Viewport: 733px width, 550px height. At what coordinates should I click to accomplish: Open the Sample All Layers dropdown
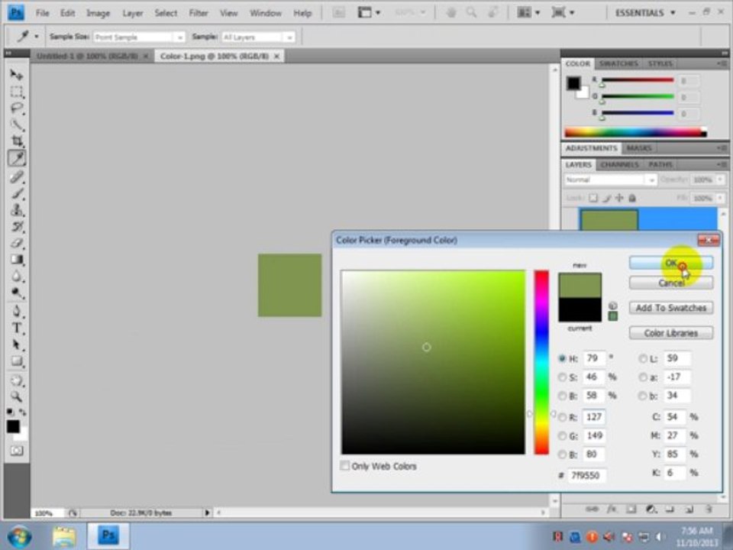coord(257,37)
